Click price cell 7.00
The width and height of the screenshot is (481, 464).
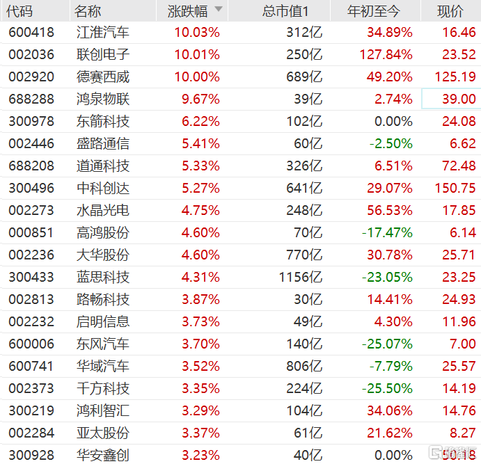pyautogui.click(x=463, y=344)
